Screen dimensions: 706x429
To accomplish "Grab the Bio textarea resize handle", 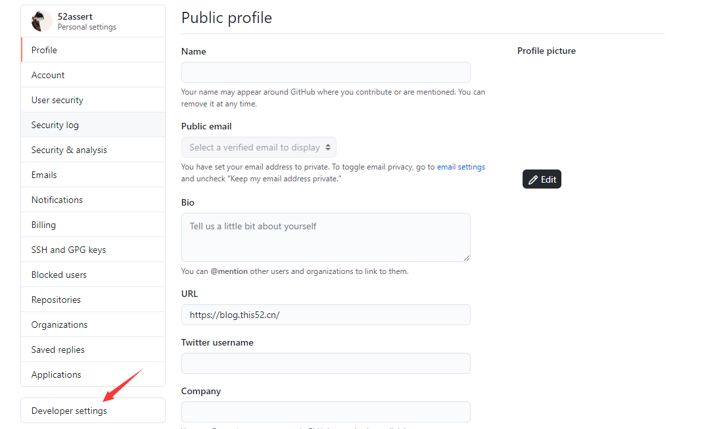I will tap(467, 258).
